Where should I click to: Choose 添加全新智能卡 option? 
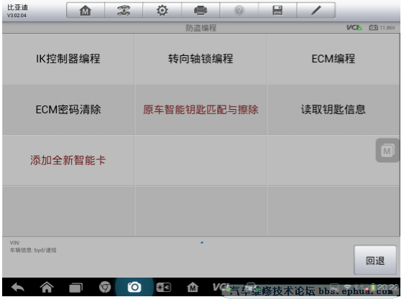point(68,161)
